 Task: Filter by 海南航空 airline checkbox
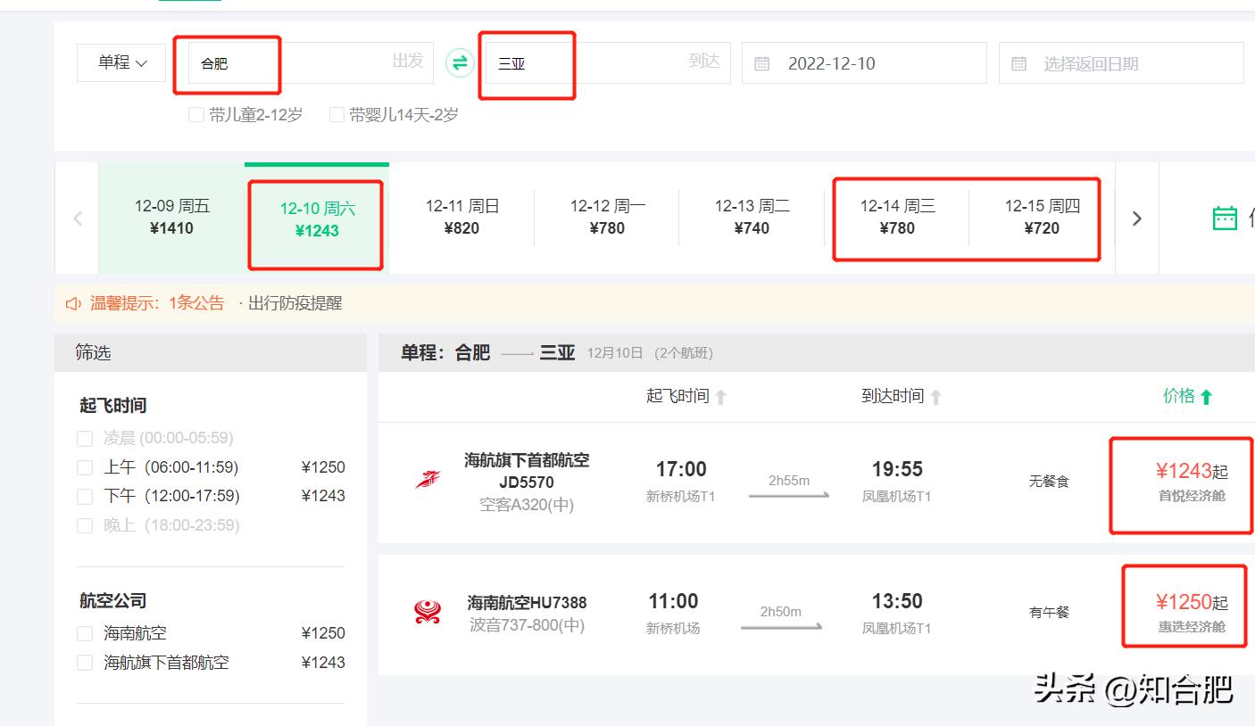click(x=85, y=633)
